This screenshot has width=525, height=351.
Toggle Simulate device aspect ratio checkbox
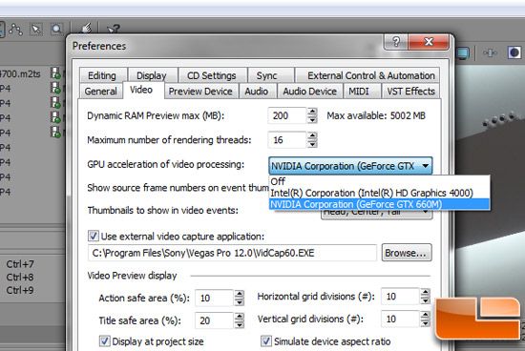[266, 341]
